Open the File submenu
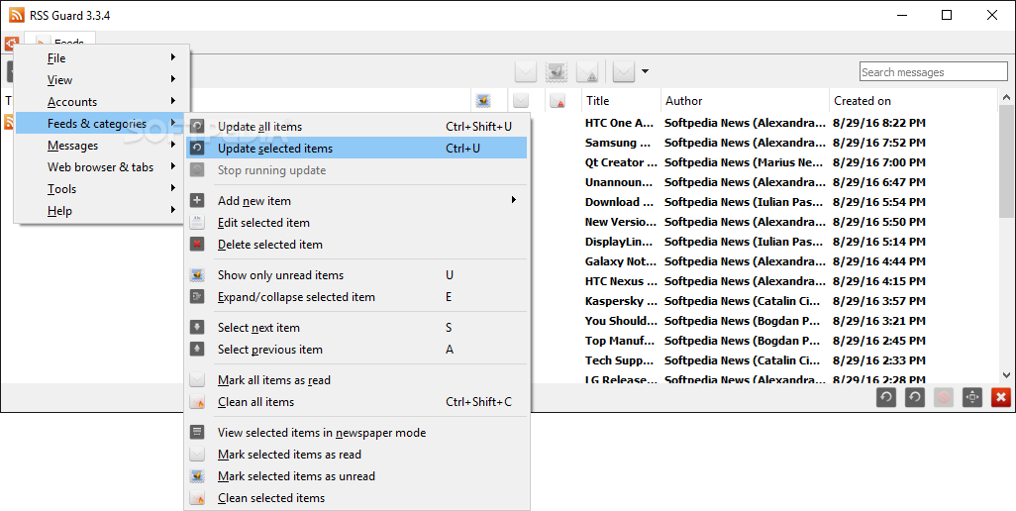The height and width of the screenshot is (511, 1016). coord(102,57)
